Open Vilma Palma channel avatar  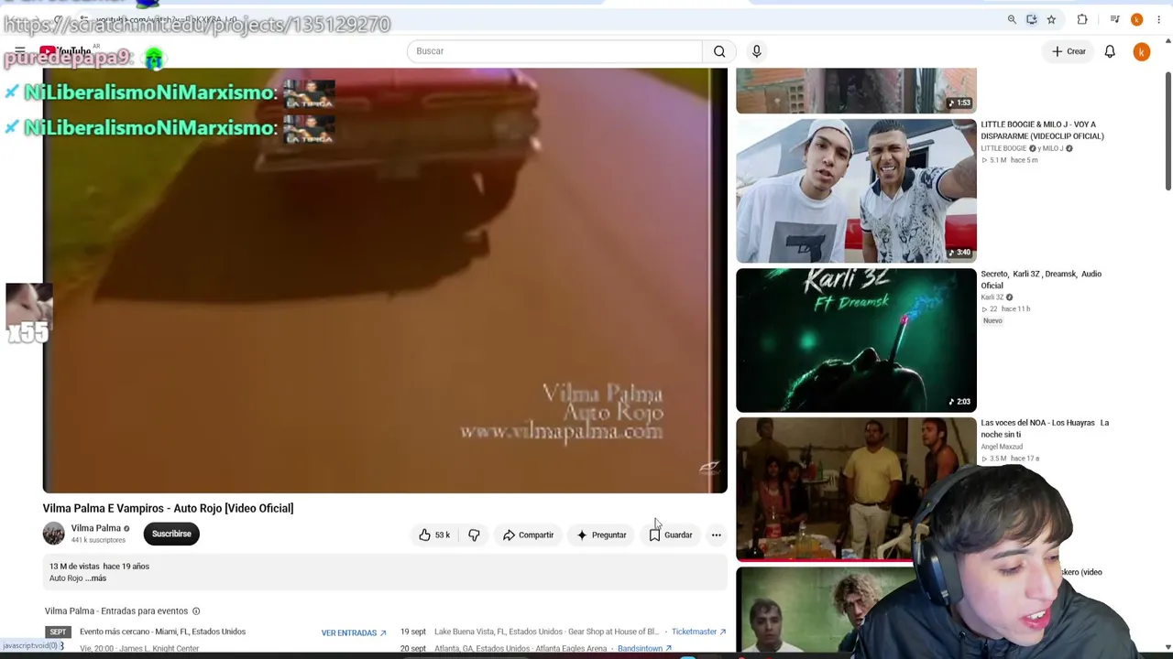(54, 534)
